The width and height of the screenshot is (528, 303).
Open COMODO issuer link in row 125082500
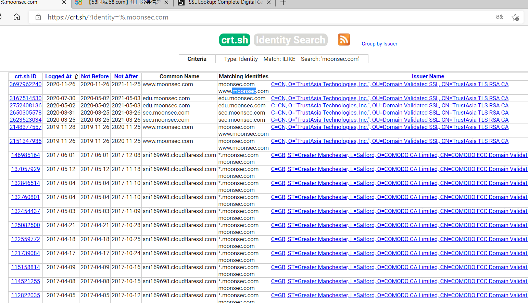click(399, 225)
